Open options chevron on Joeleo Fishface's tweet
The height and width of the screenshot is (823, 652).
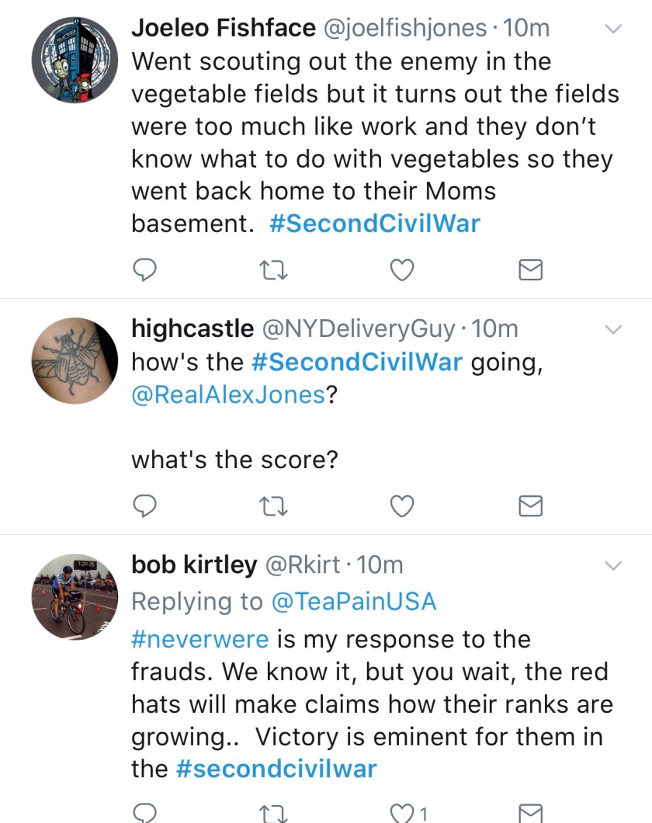613,30
